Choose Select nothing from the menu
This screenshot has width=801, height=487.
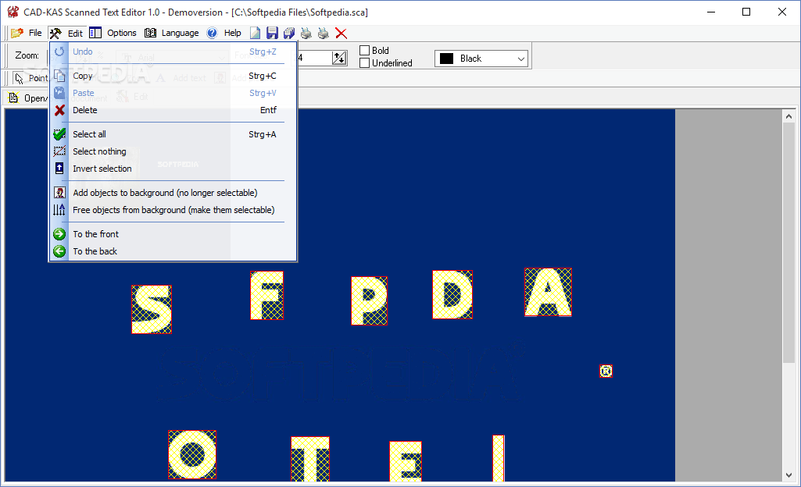click(x=173, y=151)
